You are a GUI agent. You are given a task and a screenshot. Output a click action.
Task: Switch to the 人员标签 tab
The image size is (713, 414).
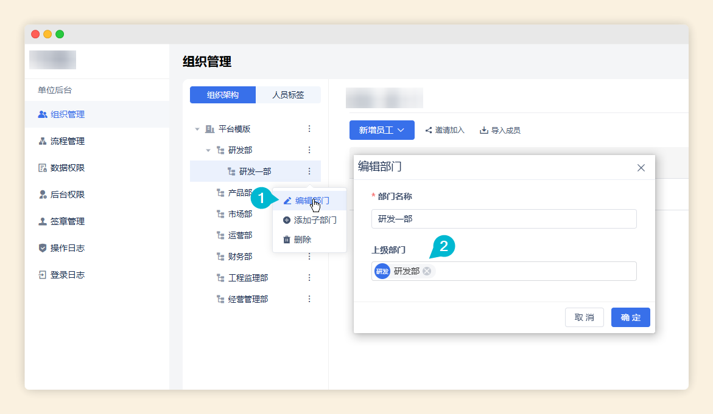[x=288, y=95]
